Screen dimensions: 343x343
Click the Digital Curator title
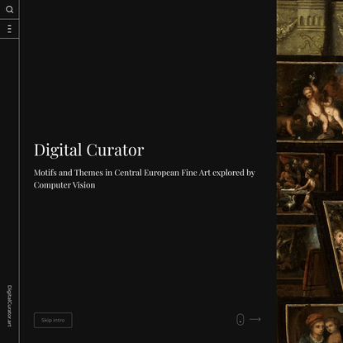point(88,150)
